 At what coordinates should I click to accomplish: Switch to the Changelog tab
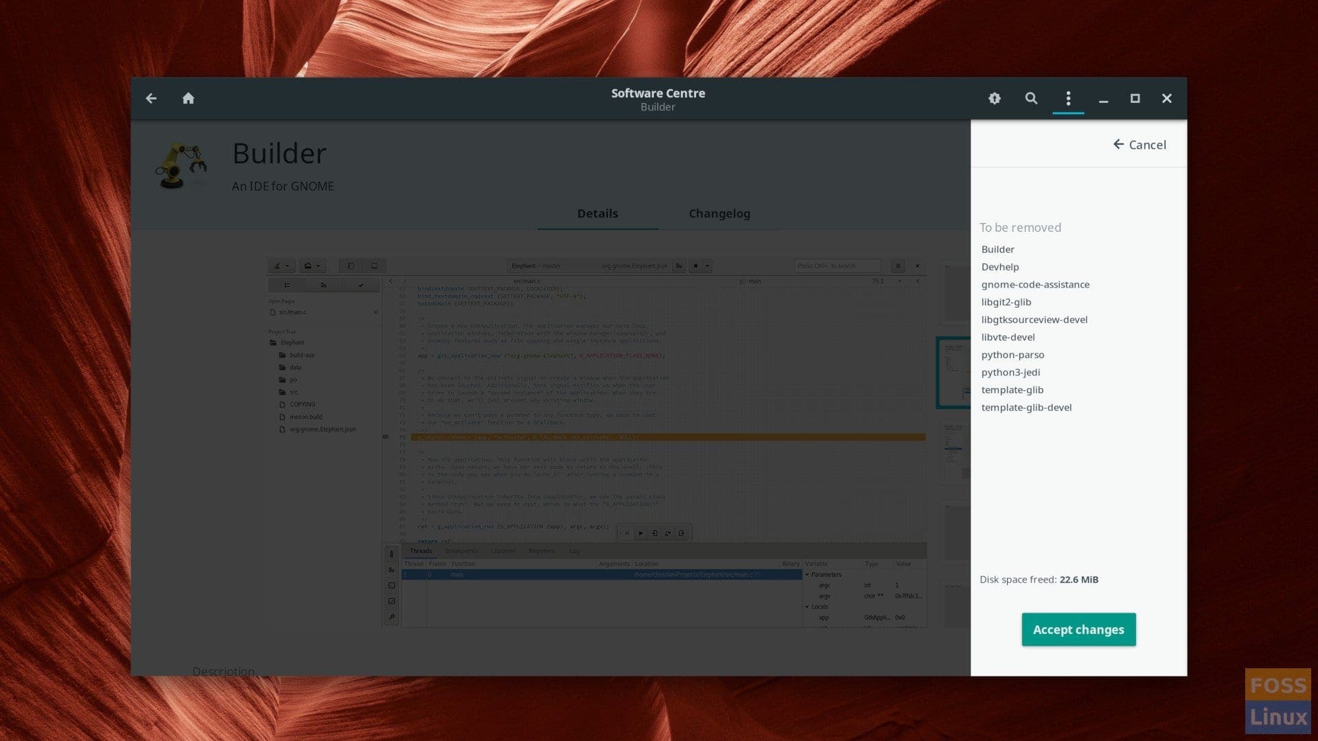click(719, 213)
